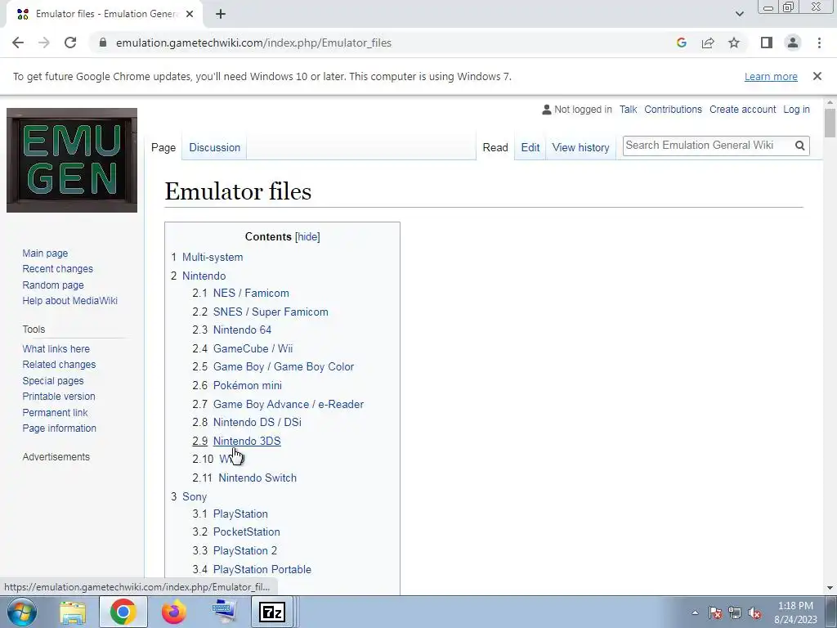837x628 pixels.
Task: Jump to Nintendo DS / DSi section
Action: click(x=257, y=423)
